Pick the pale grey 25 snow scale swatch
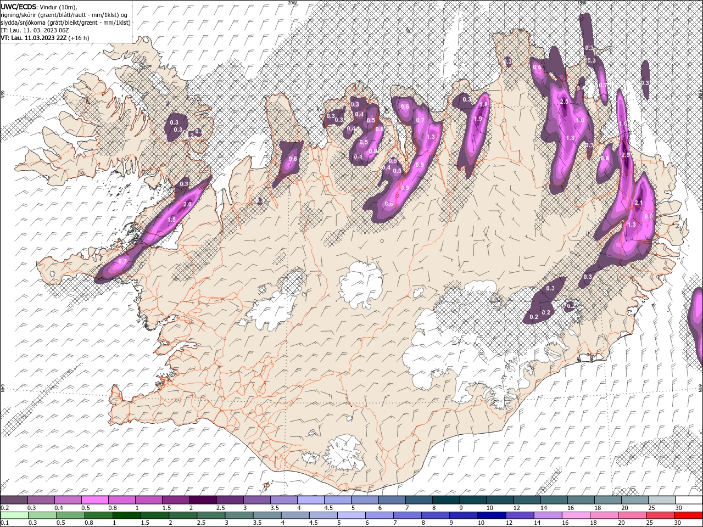 (x=661, y=500)
